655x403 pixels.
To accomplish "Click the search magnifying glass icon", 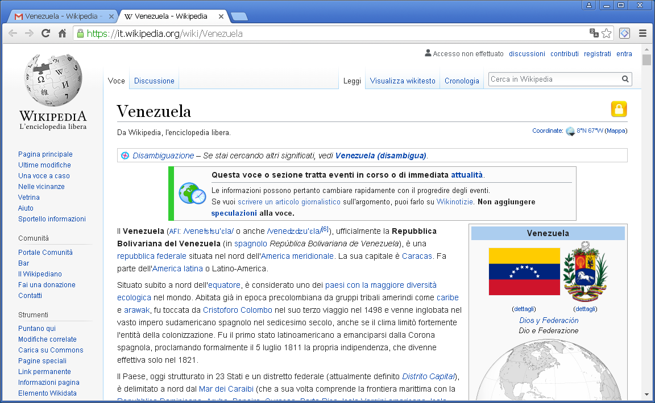I will click(625, 79).
